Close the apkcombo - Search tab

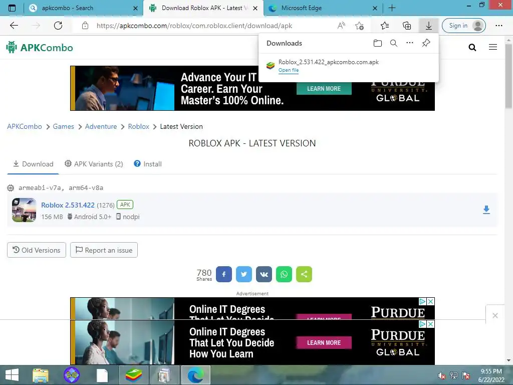point(135,8)
